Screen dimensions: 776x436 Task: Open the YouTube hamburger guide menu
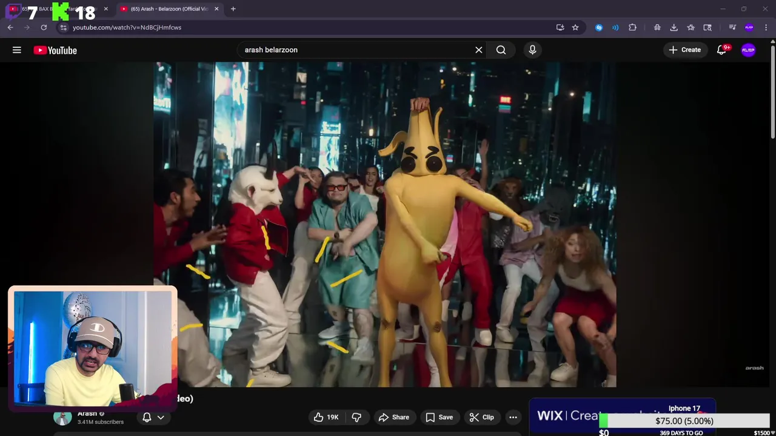pos(17,50)
